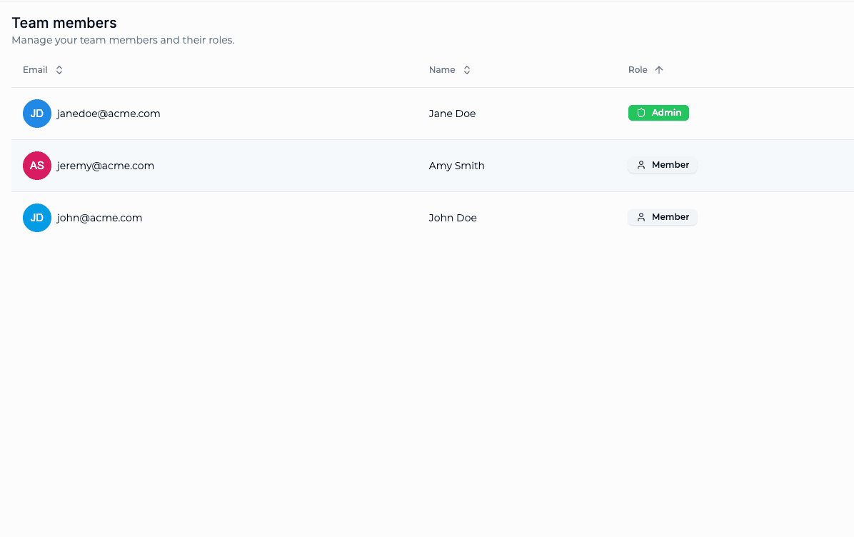Select the janedoe@acme.com email address

tap(109, 114)
